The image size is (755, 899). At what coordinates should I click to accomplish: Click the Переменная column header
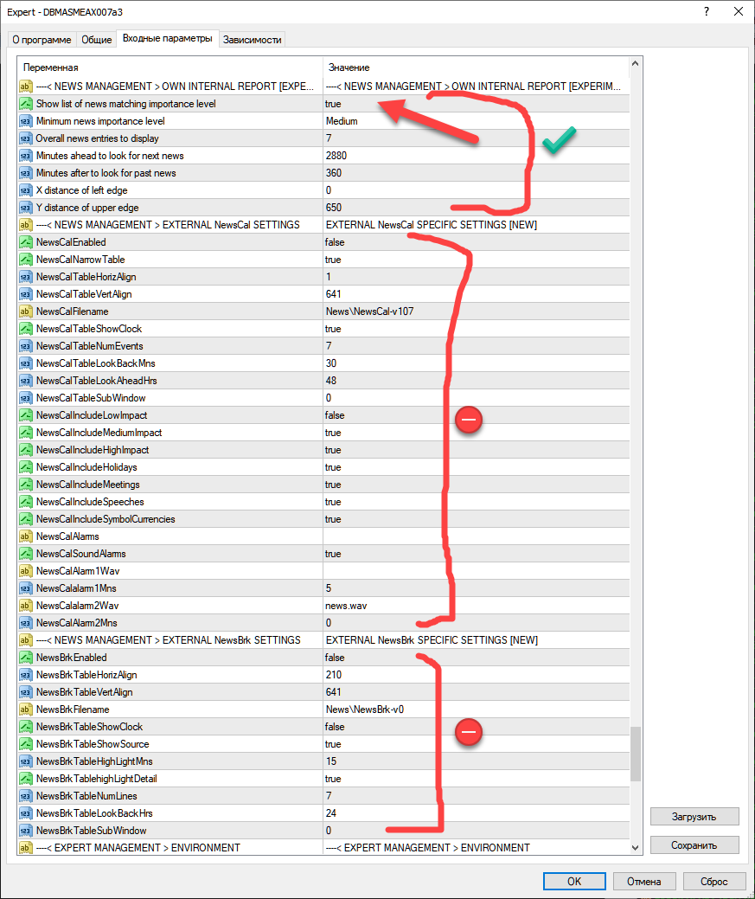pos(170,67)
